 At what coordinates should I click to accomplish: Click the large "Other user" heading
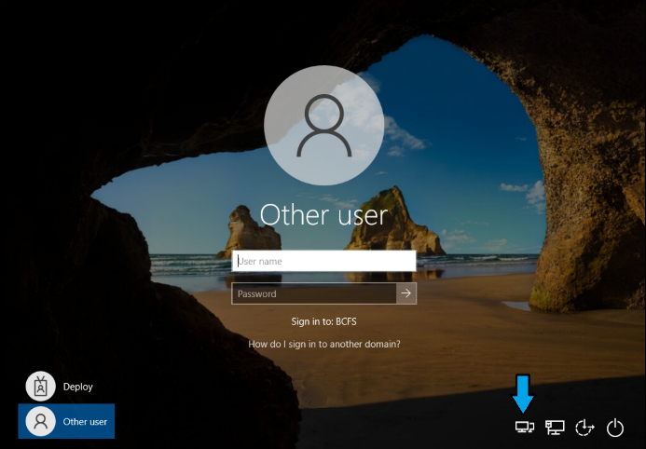323,215
